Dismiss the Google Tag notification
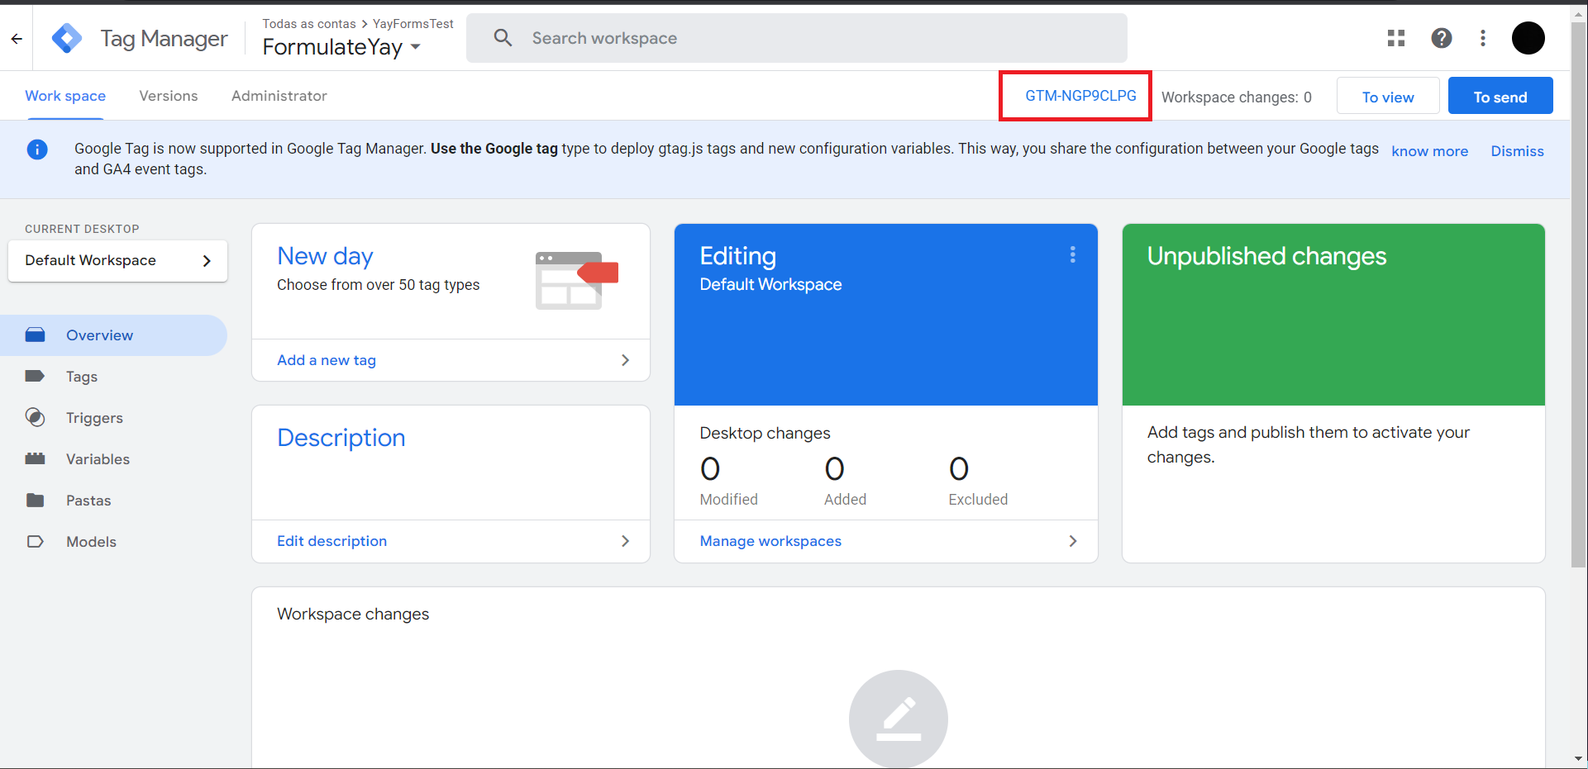Screen dimensions: 1588x769 point(1517,151)
